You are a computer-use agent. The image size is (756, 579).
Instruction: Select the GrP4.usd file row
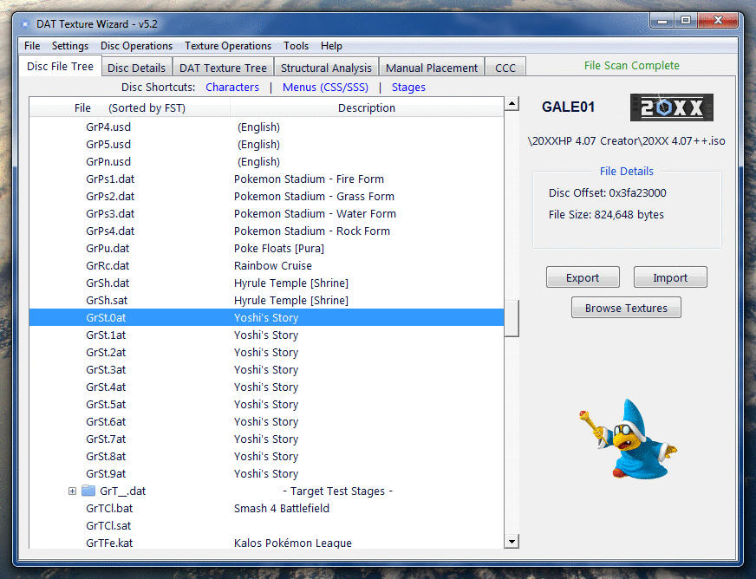[x=267, y=127]
